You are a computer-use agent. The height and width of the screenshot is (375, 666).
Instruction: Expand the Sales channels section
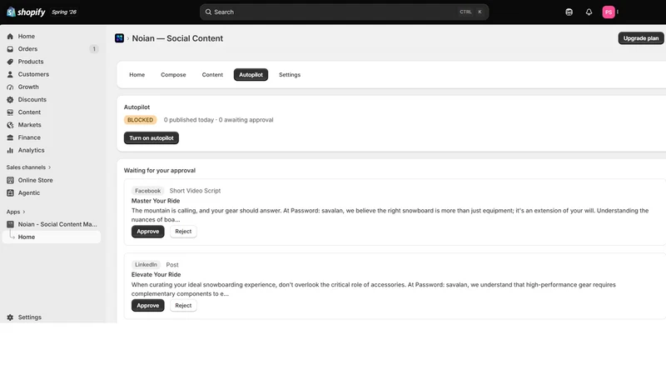pyautogui.click(x=28, y=167)
